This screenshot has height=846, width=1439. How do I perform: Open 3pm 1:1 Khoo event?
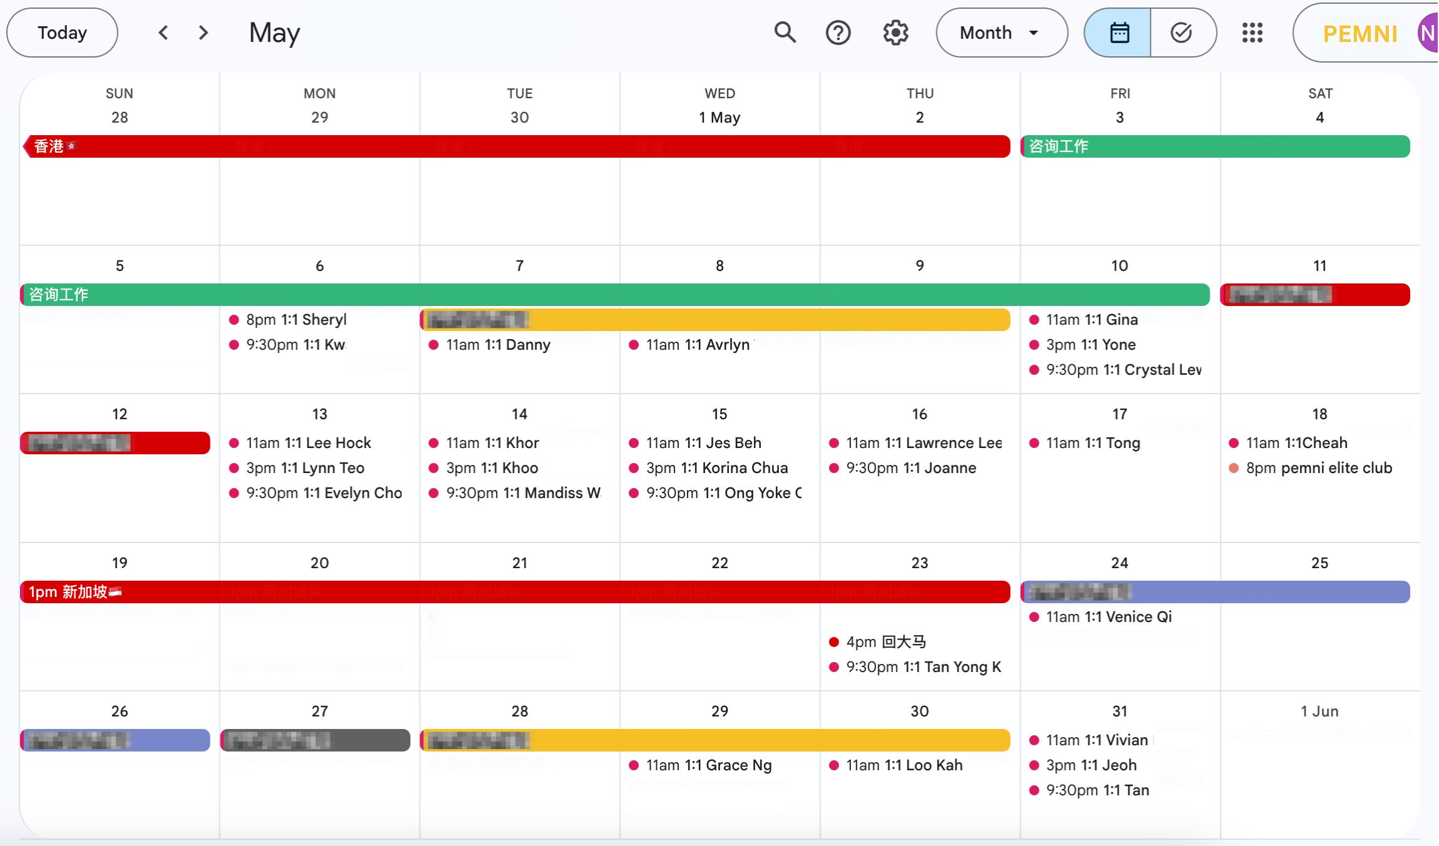tap(483, 468)
